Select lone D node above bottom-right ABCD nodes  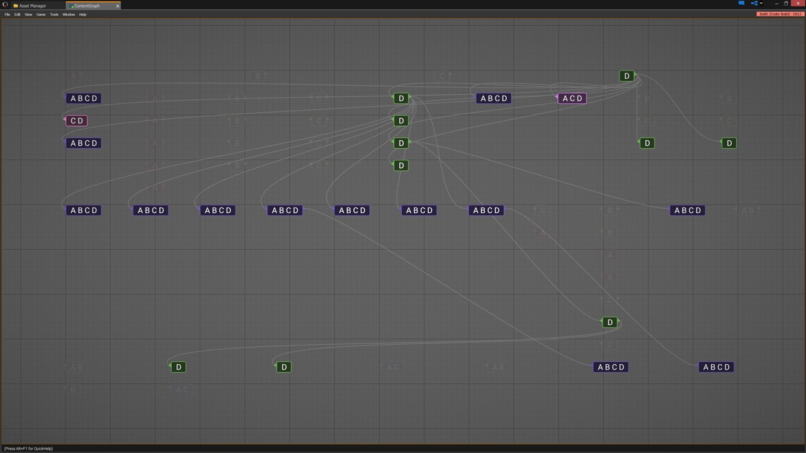[610, 322]
